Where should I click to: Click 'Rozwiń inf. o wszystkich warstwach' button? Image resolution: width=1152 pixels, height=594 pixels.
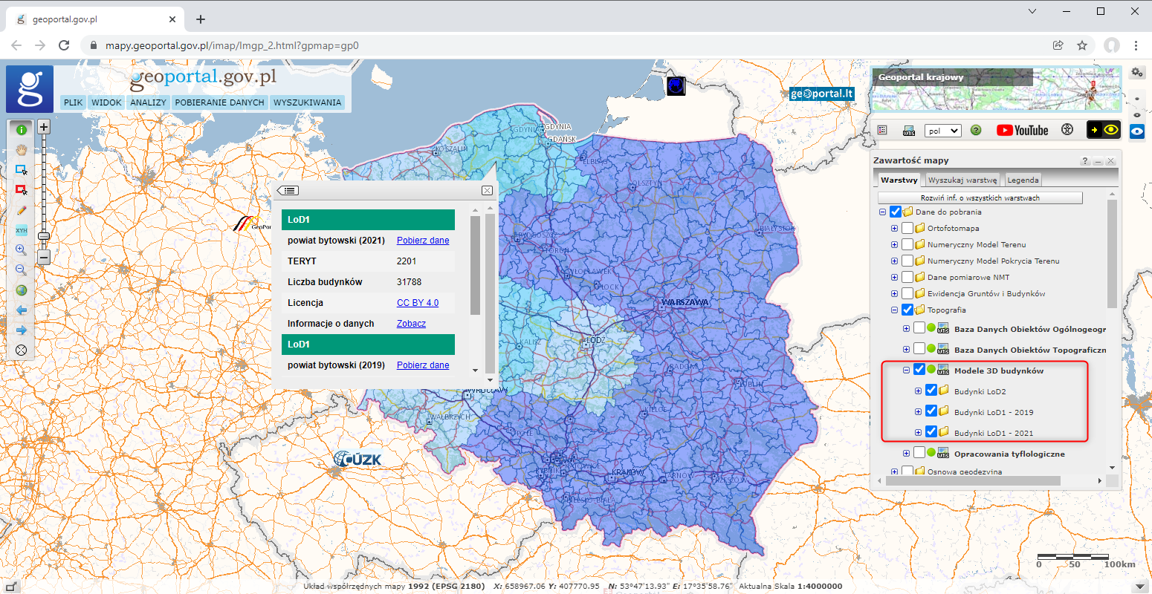tap(980, 198)
